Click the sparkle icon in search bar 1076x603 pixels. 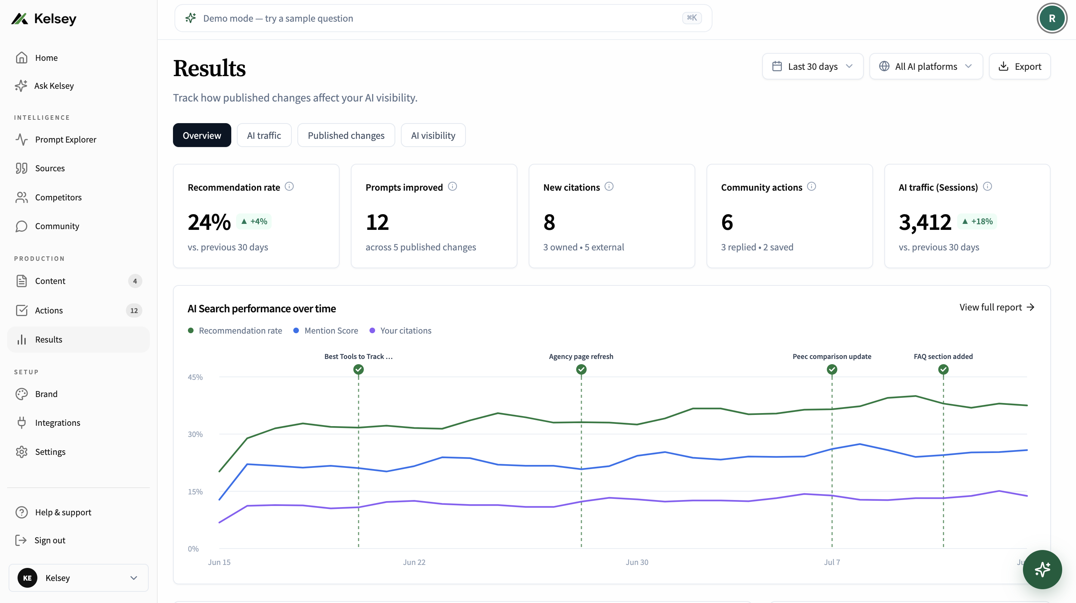click(x=191, y=18)
